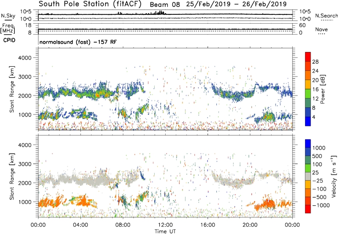
Task: Click the 'N.Sky' legend label
Action: [x=8, y=16]
